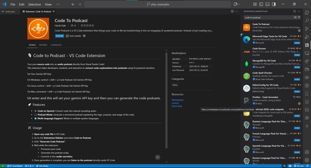Screen dimensions: 311x168
Task: Open notifications bell in status bar
Action: [307, 166]
